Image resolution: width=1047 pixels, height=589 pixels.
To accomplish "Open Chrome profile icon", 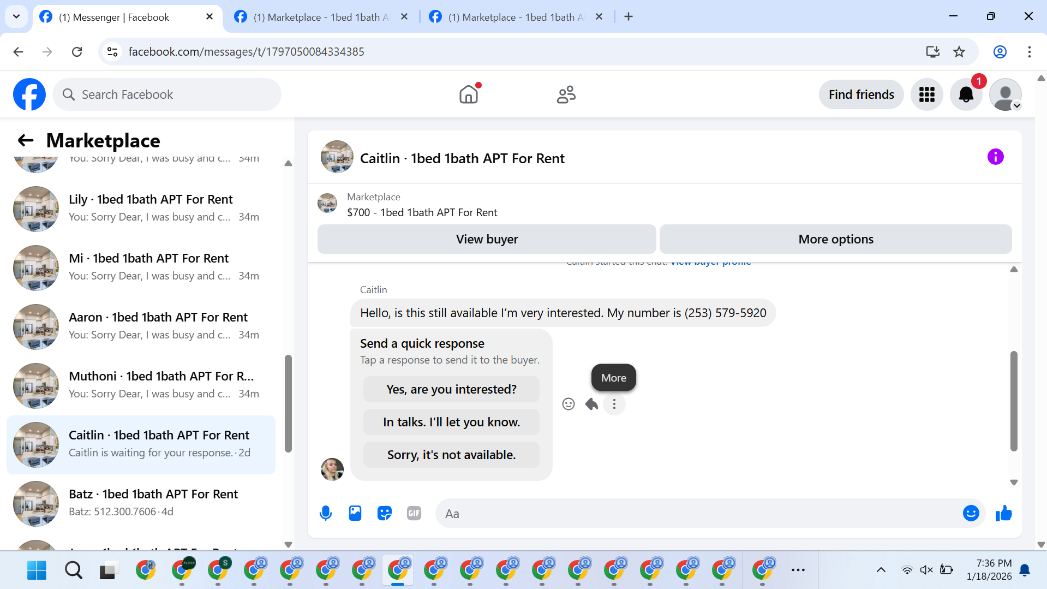I will click(x=1000, y=52).
